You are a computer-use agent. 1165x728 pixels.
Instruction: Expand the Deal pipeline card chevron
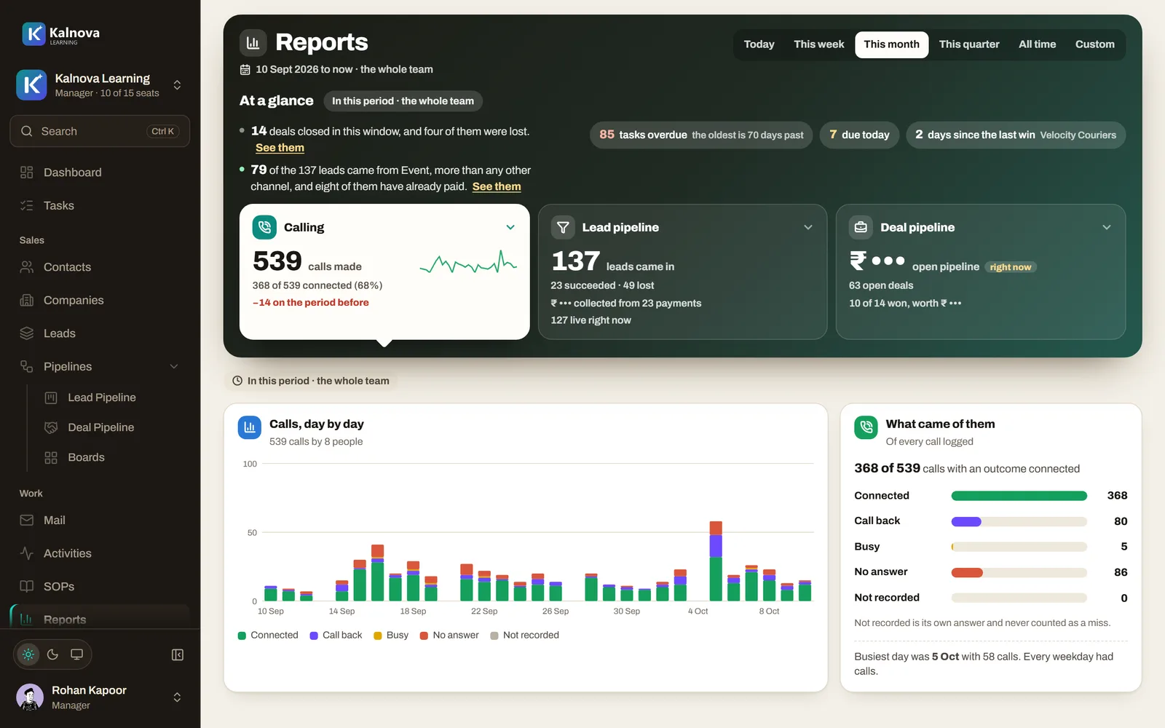[1107, 227]
